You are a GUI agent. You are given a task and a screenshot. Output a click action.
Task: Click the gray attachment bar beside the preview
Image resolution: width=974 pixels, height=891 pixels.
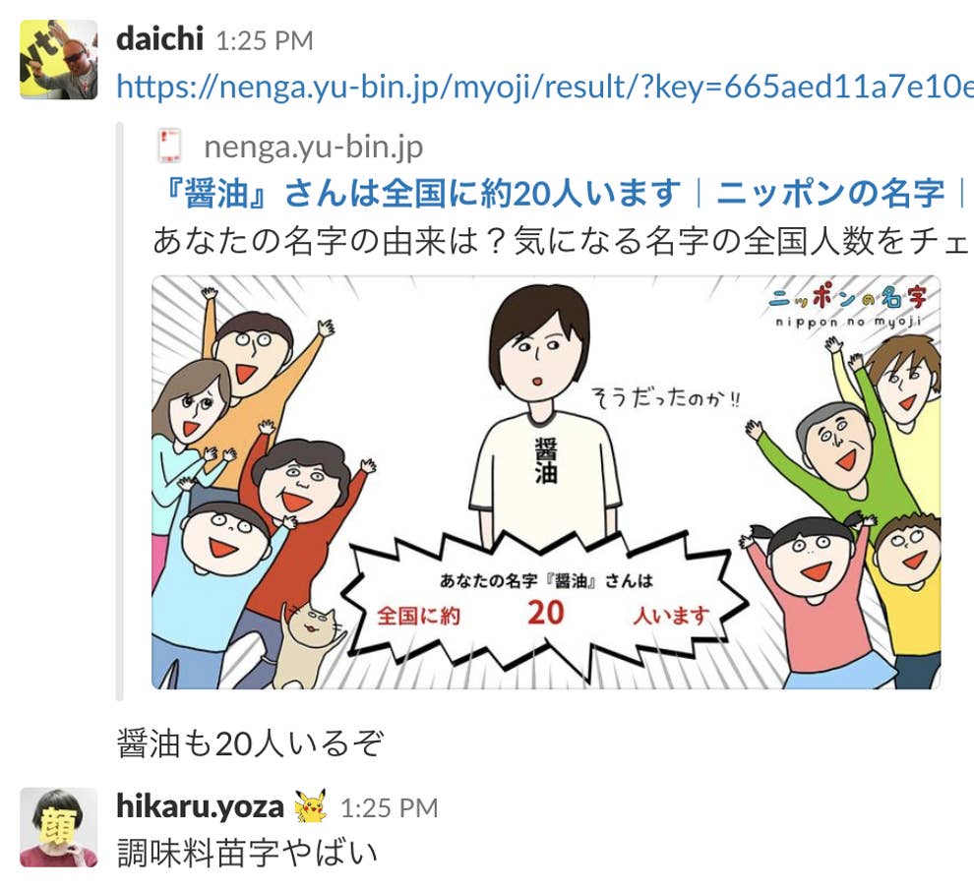coord(120,412)
